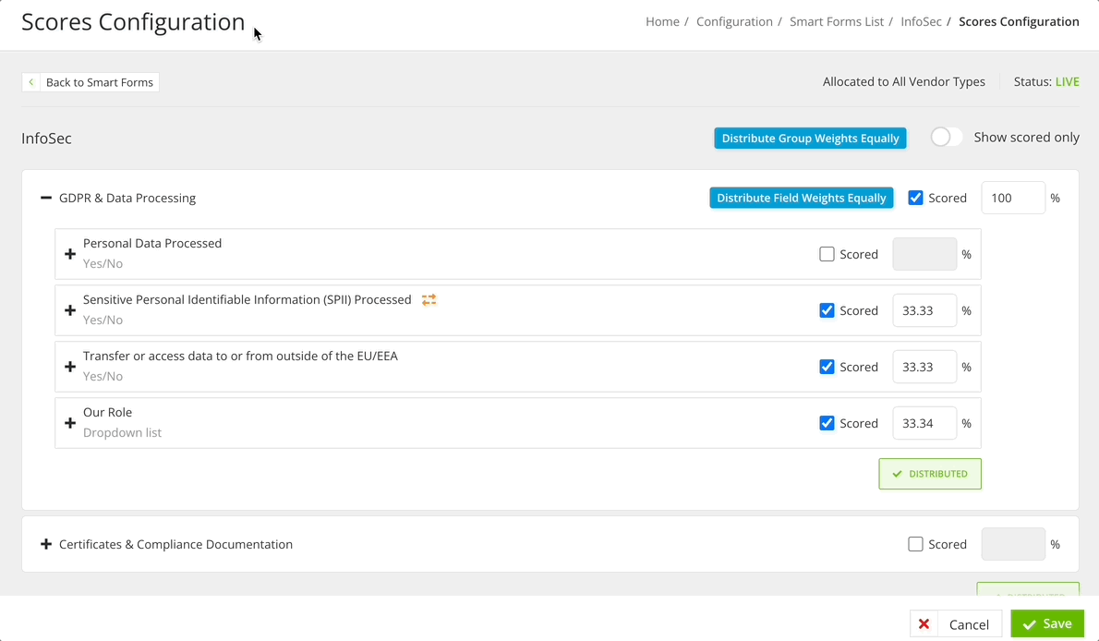Enable scoring for Personal Data Processed
The image size is (1099, 641).
coord(827,253)
